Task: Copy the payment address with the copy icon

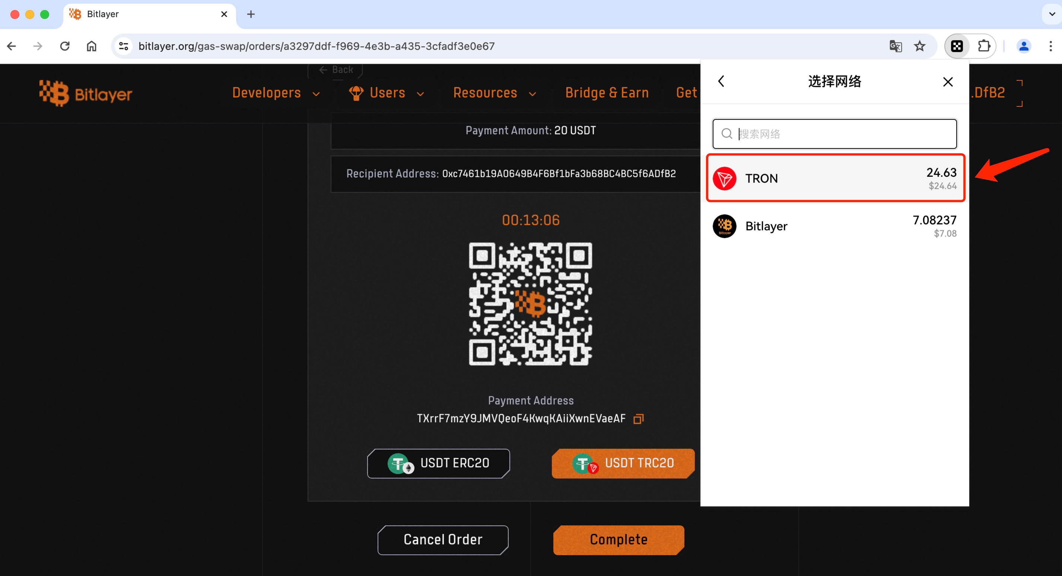Action: (638, 419)
